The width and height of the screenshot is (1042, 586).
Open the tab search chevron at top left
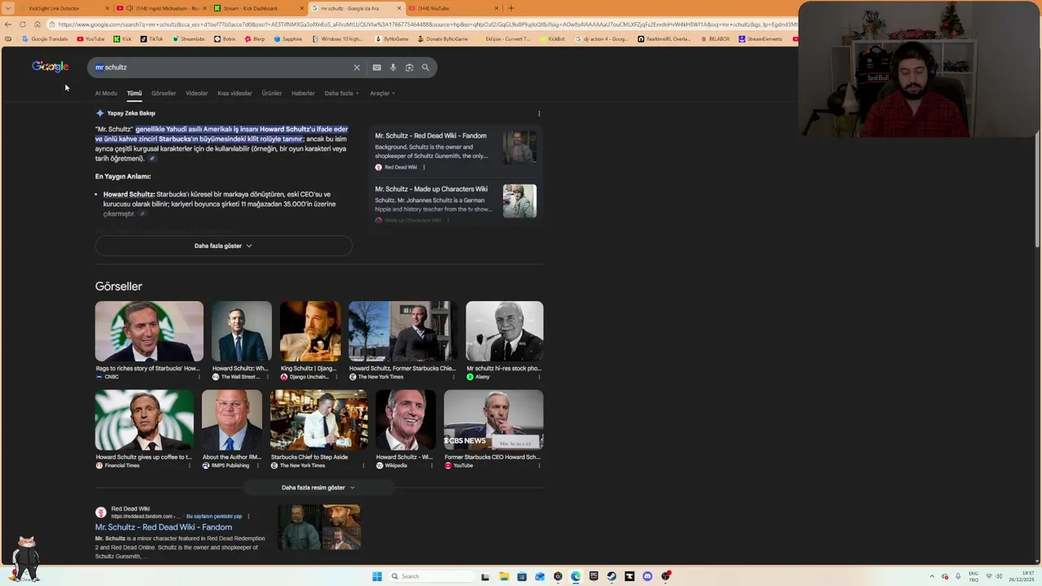8,8
